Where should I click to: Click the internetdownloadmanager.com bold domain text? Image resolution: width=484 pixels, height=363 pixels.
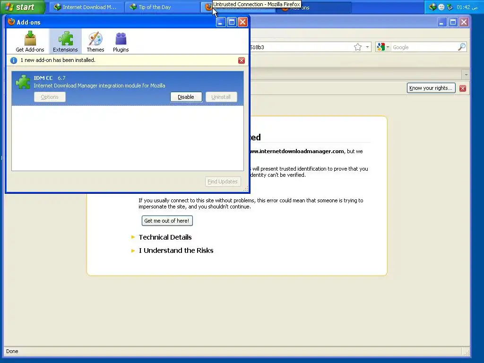tap(296, 151)
